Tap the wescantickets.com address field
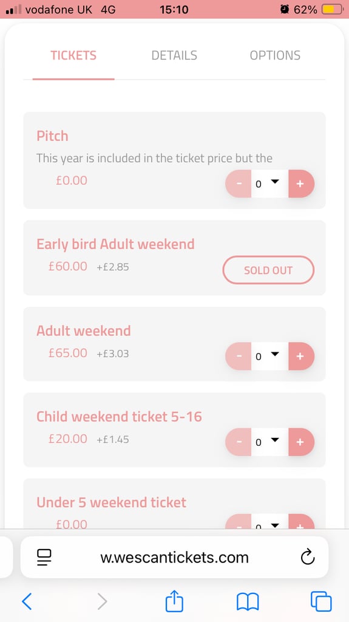The image size is (349, 622). pos(175,558)
